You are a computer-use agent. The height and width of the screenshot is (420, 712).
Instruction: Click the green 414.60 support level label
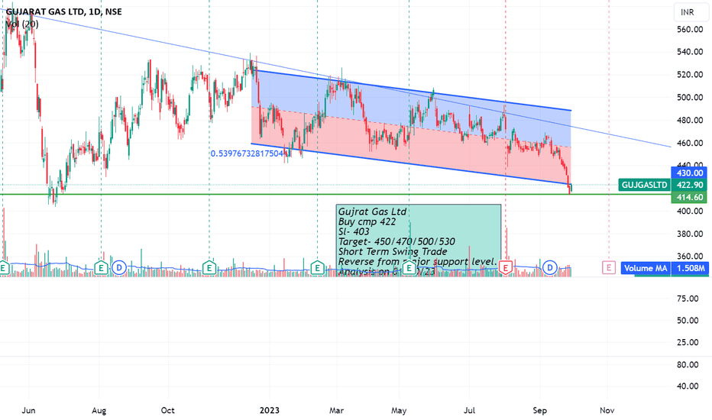click(x=690, y=197)
